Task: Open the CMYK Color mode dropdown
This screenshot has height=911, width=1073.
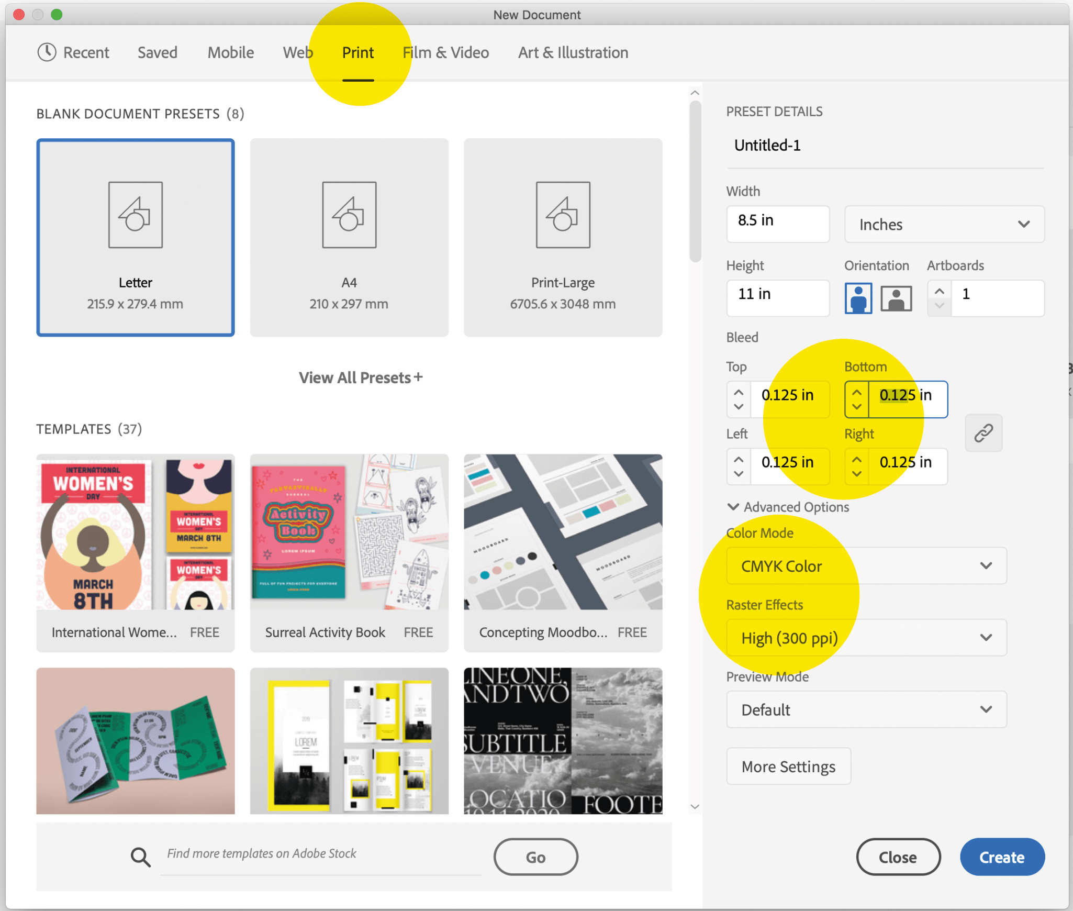Action: (x=866, y=566)
